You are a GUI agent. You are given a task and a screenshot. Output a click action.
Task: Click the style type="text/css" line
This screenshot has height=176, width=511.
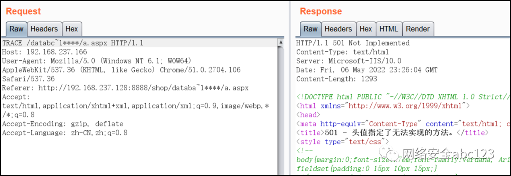(x=343, y=142)
